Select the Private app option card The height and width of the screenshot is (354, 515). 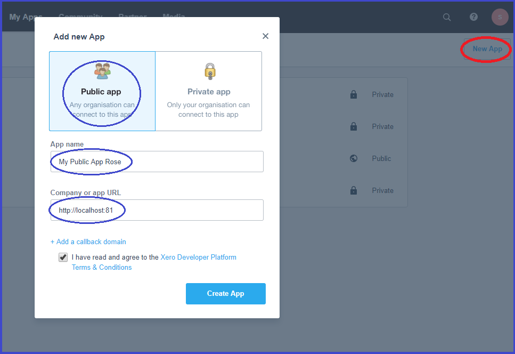[209, 91]
